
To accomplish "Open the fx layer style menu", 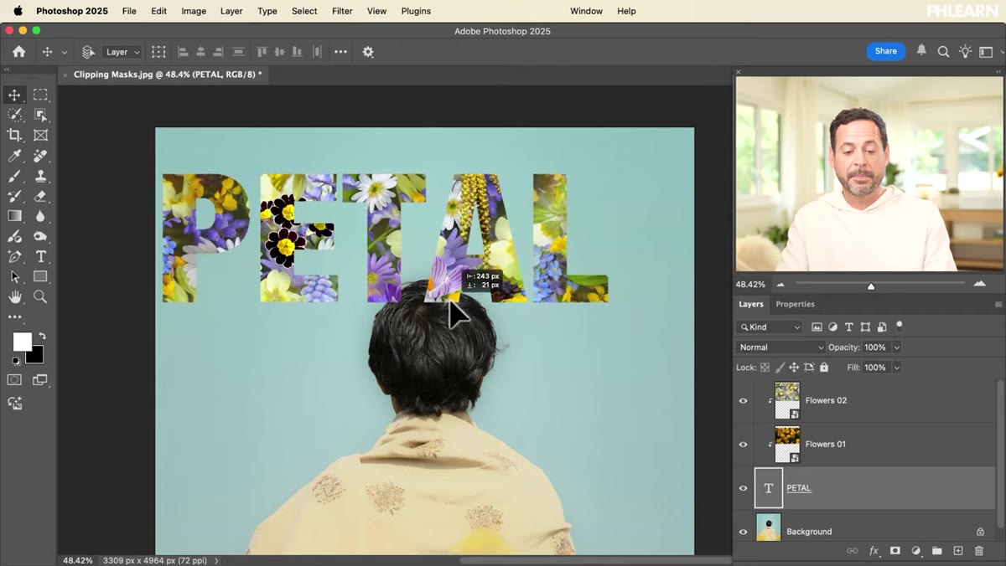I will point(874,551).
